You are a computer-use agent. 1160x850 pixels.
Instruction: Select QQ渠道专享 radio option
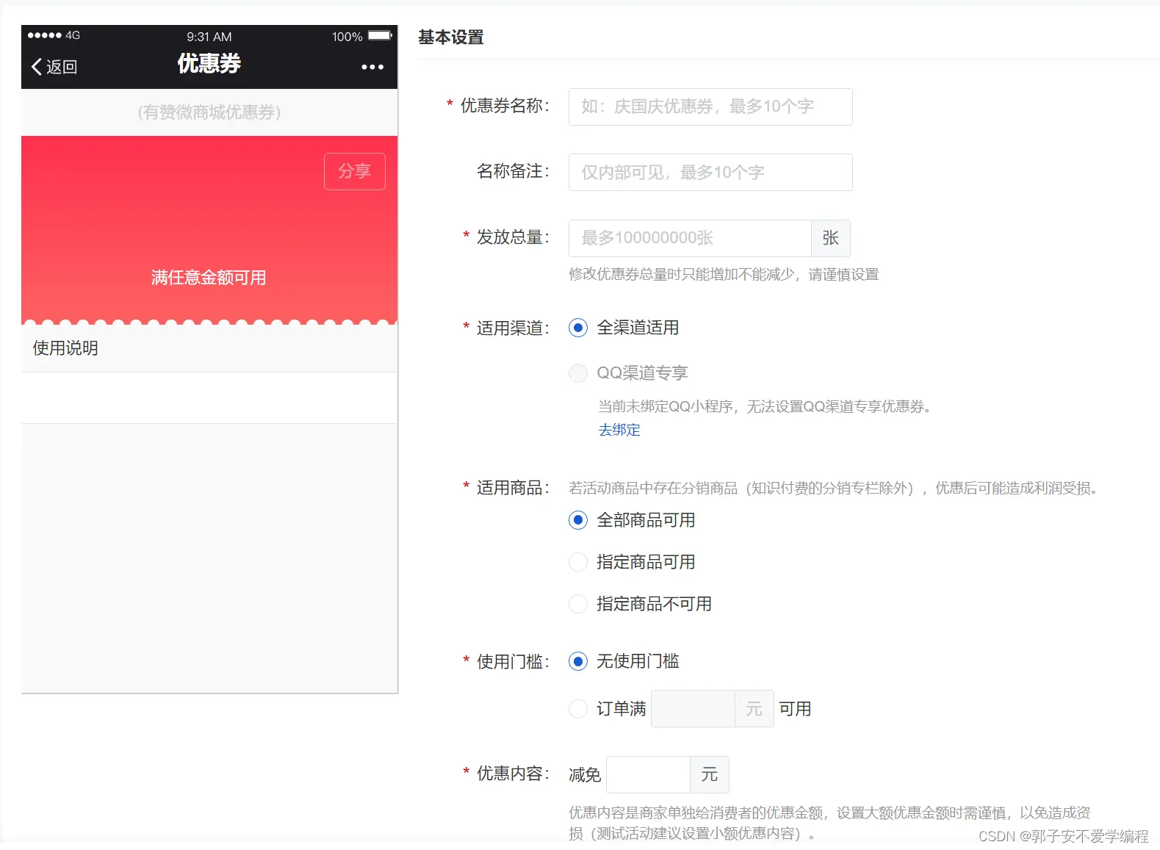[578, 373]
